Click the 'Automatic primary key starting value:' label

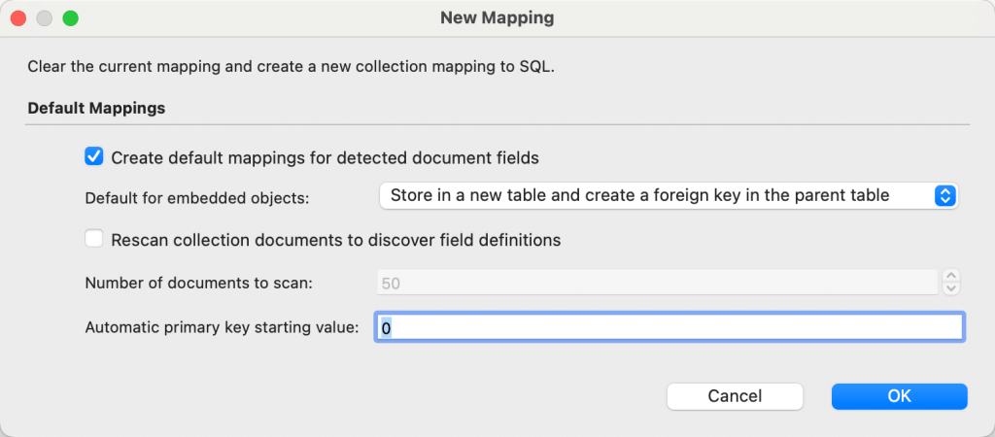pos(223,327)
